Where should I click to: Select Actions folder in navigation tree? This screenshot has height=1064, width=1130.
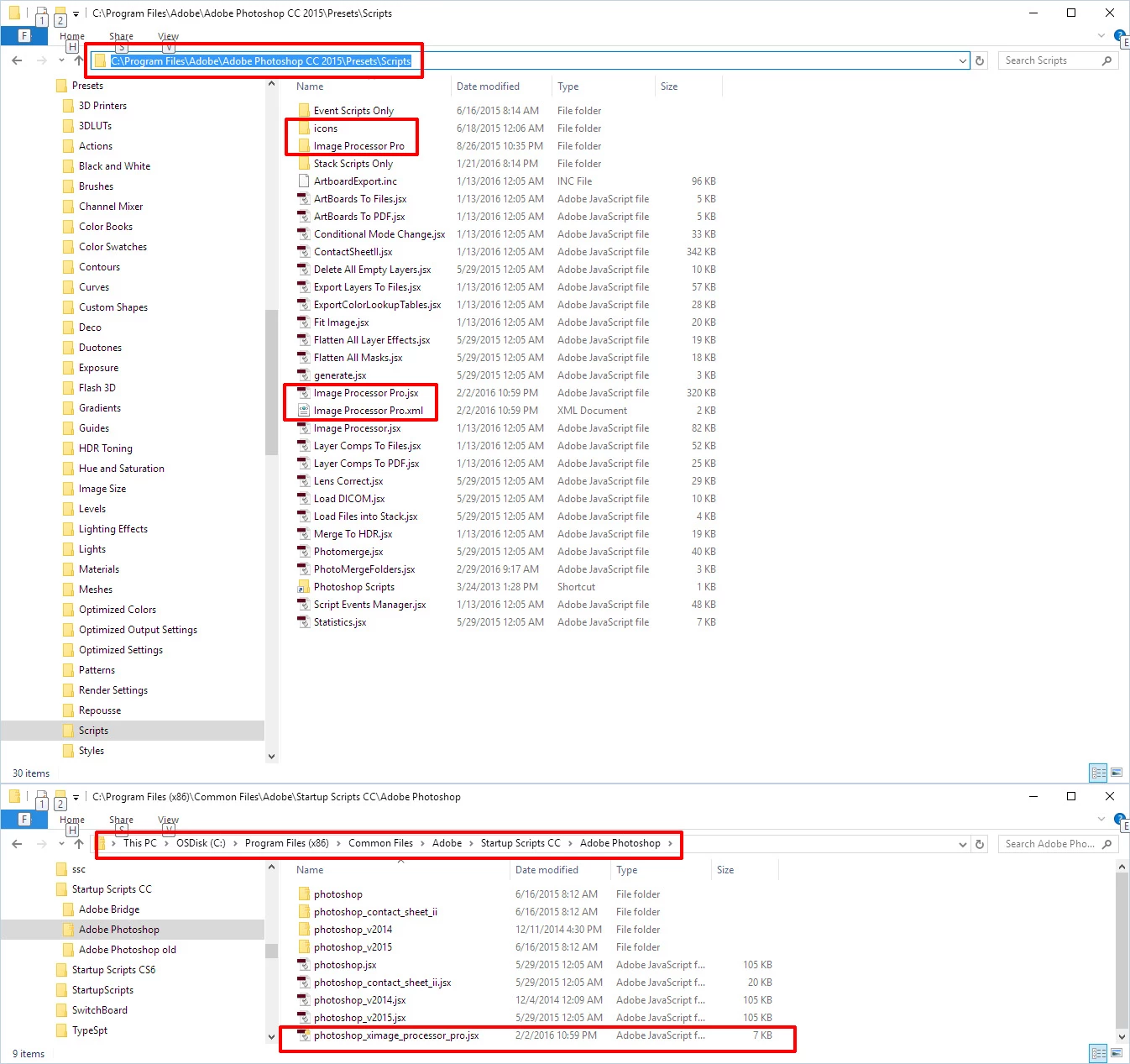pyautogui.click(x=95, y=146)
